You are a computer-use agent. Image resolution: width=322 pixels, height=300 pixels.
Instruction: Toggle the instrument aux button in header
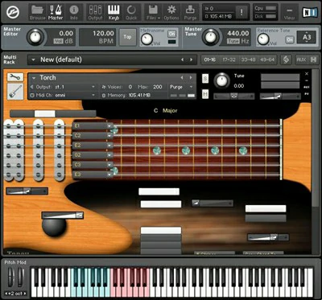(x=307, y=87)
